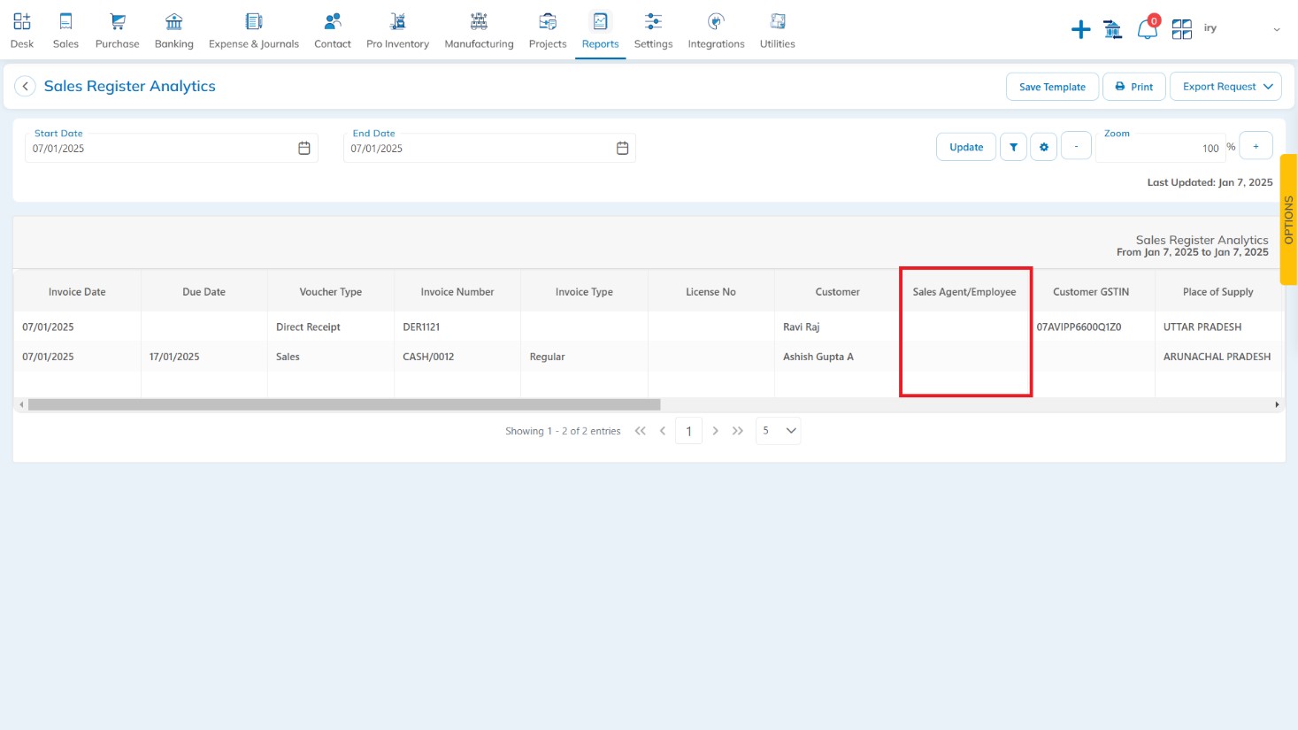
Task: Open the page size dropdown showing 5
Action: tap(779, 431)
